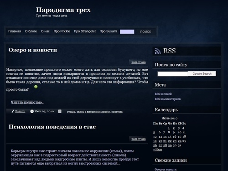Screen dimensions: 228x171
Task: Click the ПОИСК button in navigation
Action: click(145, 31)
